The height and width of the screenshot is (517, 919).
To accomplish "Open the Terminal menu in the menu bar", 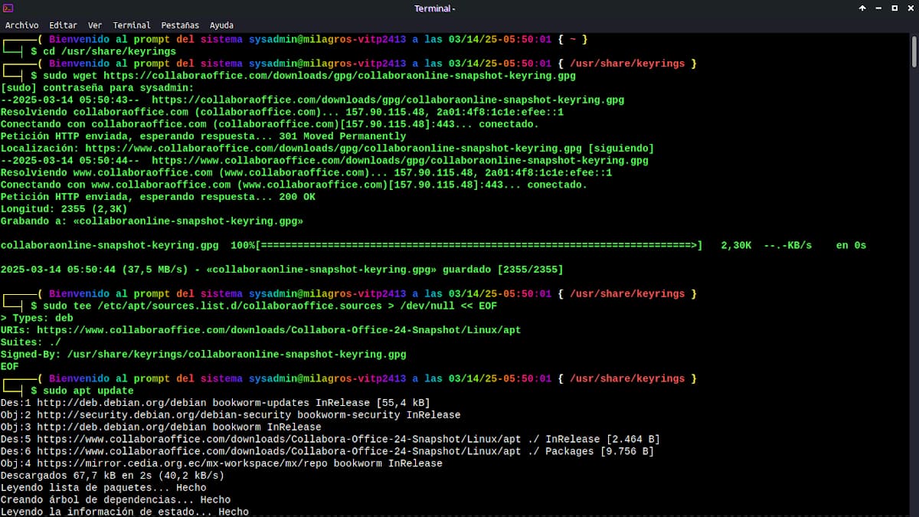I will pos(132,25).
